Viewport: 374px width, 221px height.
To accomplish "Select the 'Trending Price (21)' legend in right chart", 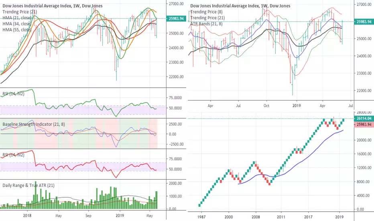I will click(x=207, y=18).
